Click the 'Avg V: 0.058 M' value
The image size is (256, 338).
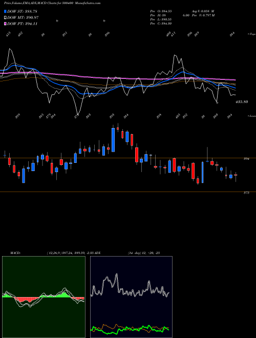[x=203, y=11]
